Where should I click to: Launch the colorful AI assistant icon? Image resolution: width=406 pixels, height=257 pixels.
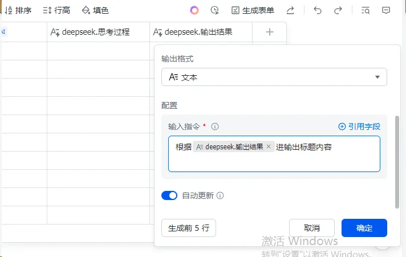194,10
